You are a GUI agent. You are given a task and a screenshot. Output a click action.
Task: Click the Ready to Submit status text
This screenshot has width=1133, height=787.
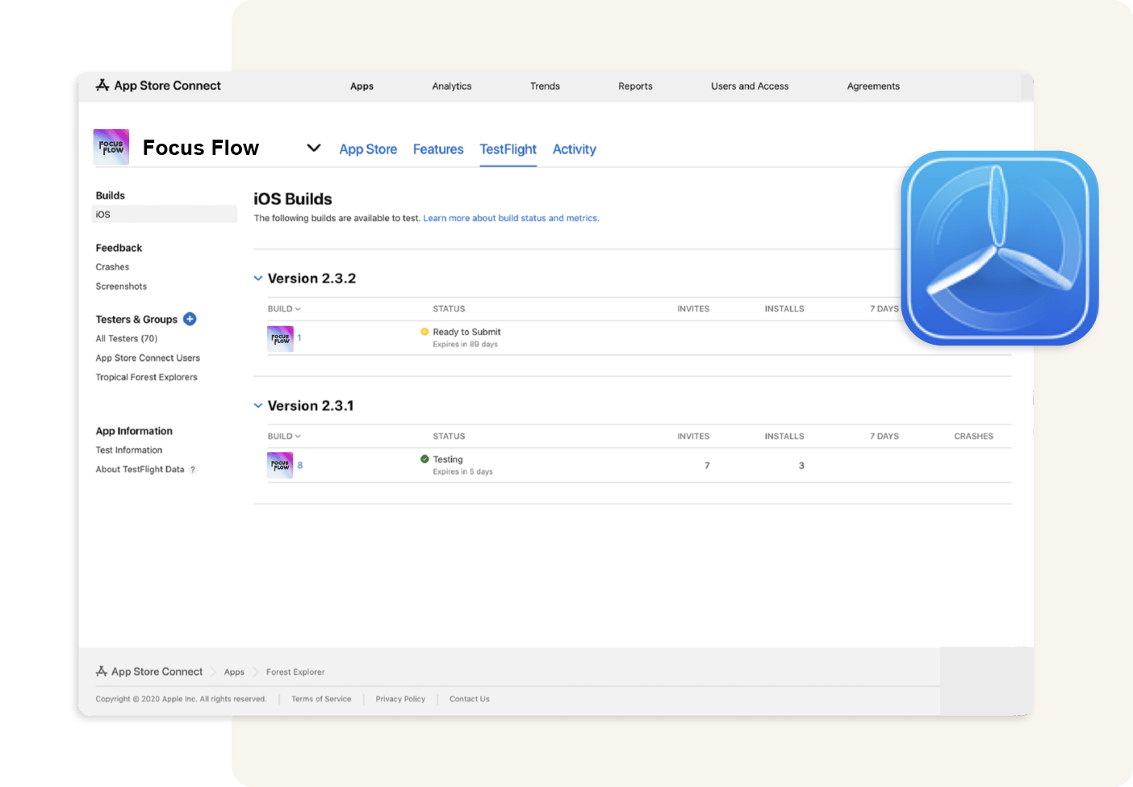(x=466, y=332)
